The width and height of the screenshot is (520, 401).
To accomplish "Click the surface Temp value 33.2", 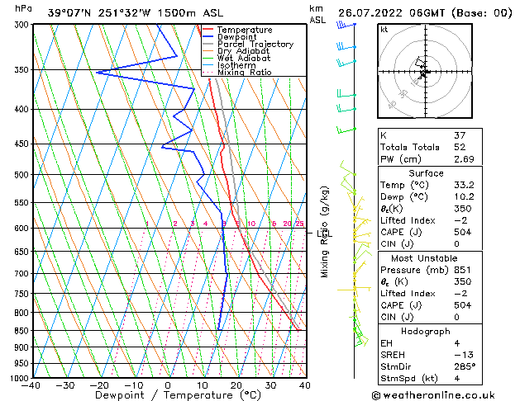I will click(464, 185).
